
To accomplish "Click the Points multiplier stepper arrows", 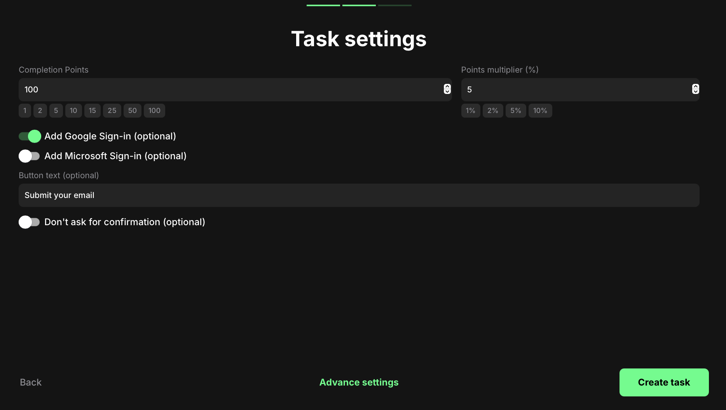I will [x=695, y=89].
